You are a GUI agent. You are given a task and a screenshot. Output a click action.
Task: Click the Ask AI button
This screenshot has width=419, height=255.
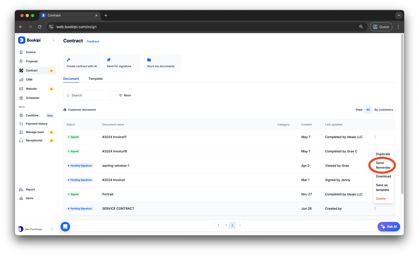pyautogui.click(x=389, y=227)
